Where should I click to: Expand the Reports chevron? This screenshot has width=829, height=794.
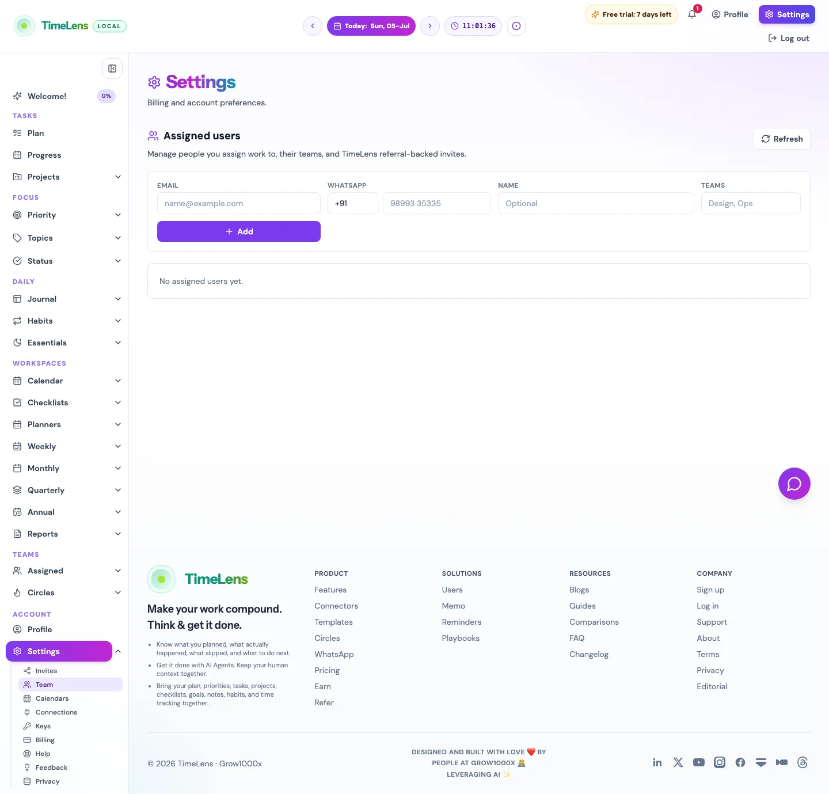(118, 534)
